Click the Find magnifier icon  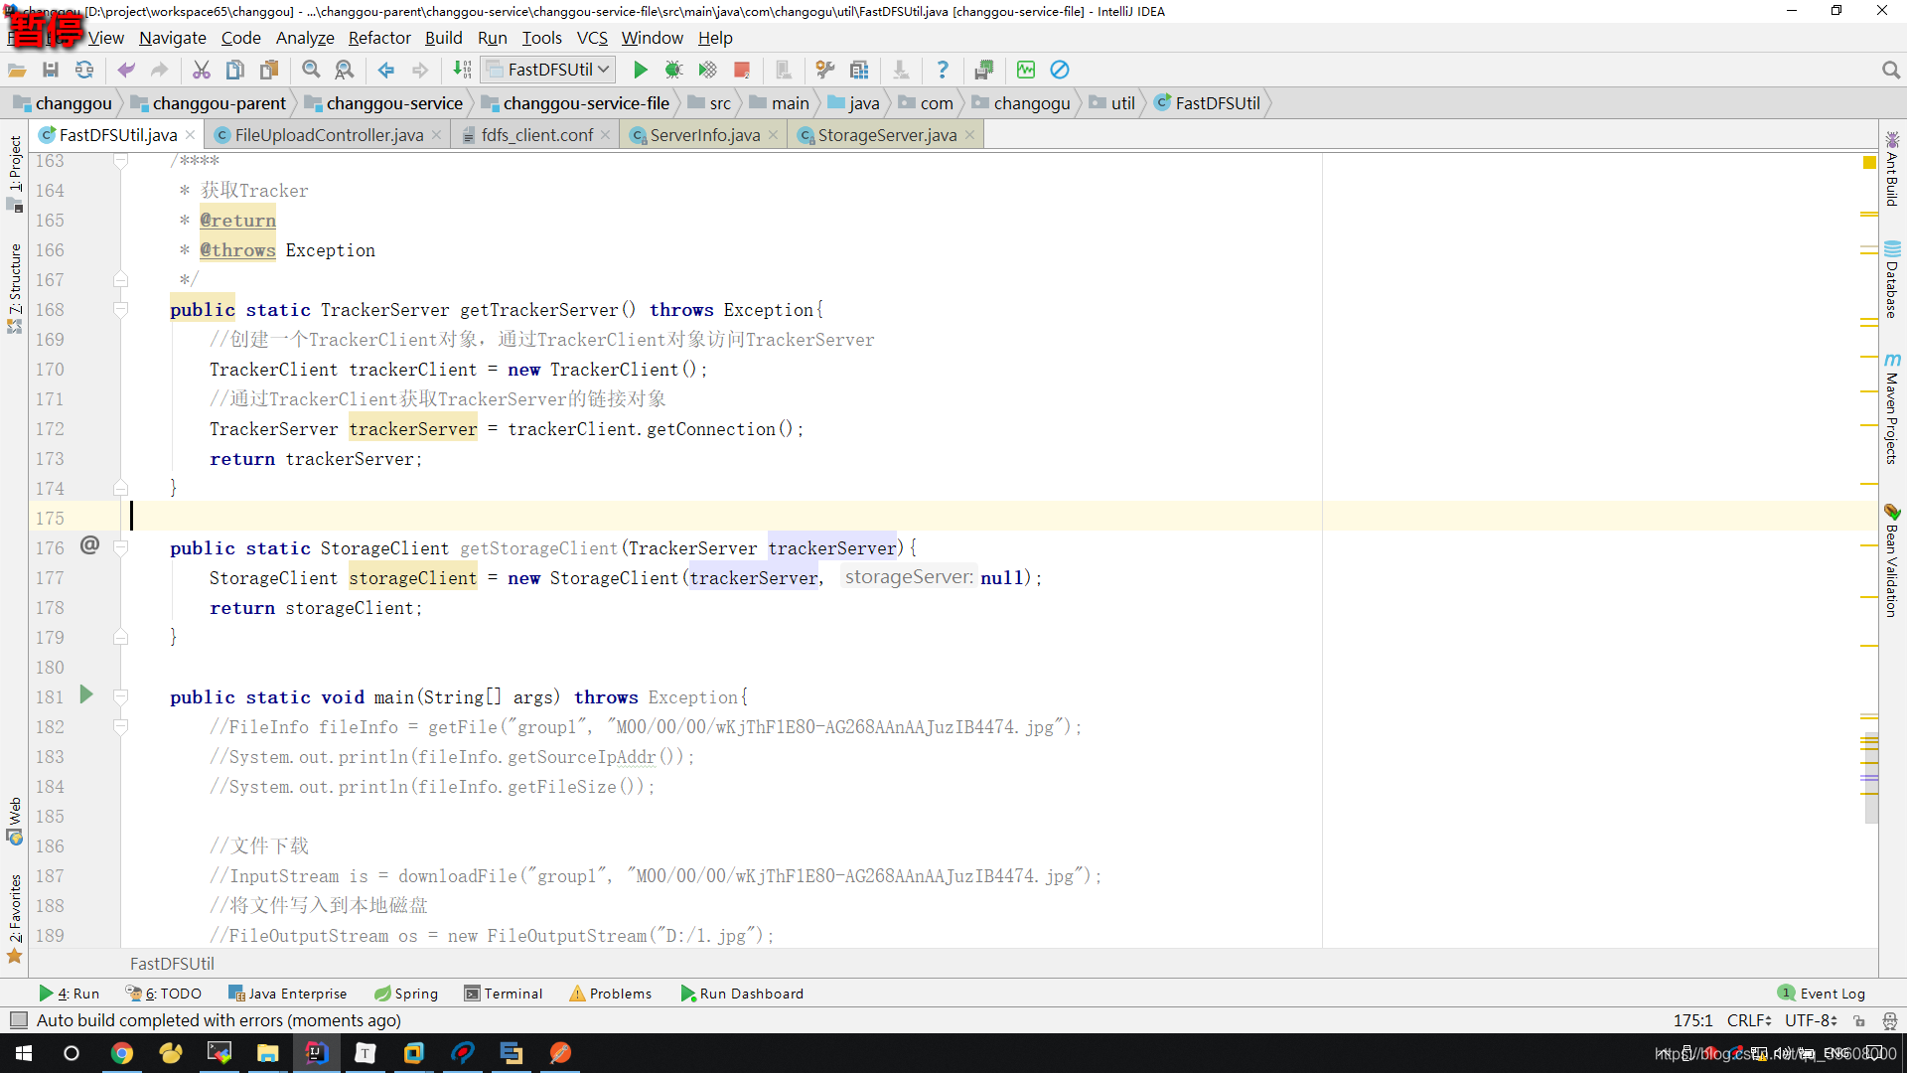point(311,70)
